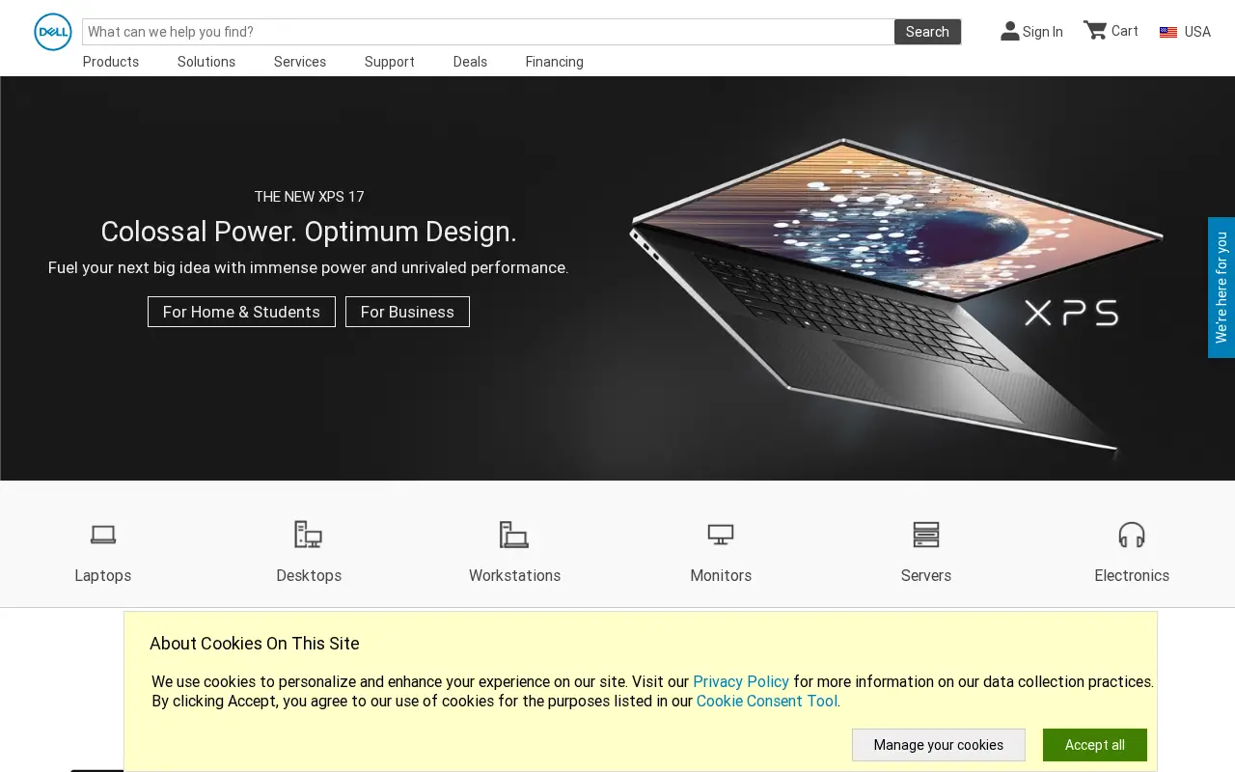Click the Servers text label
The height and width of the screenshot is (772, 1235).
tap(926, 575)
